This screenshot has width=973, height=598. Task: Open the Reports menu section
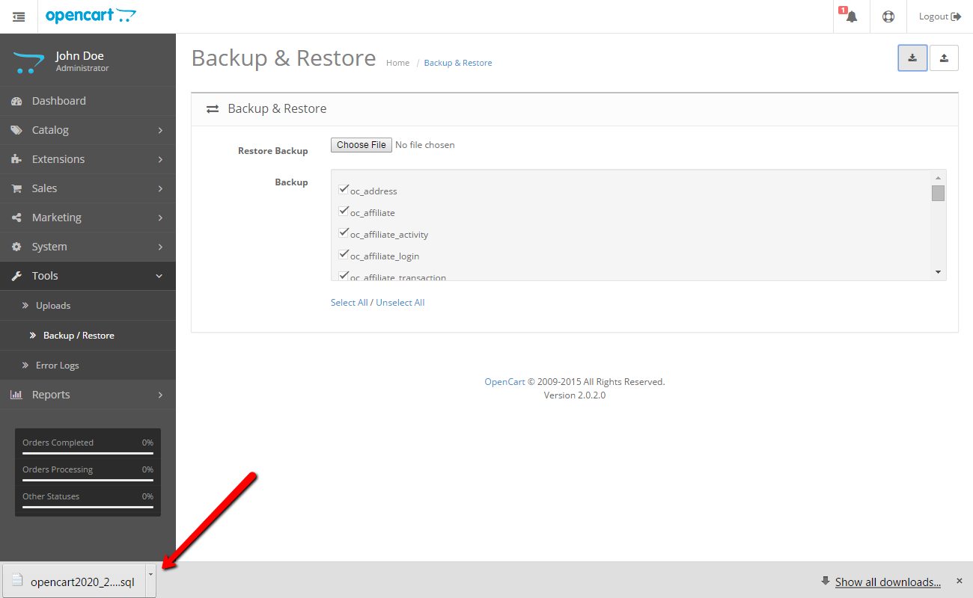tap(88, 395)
